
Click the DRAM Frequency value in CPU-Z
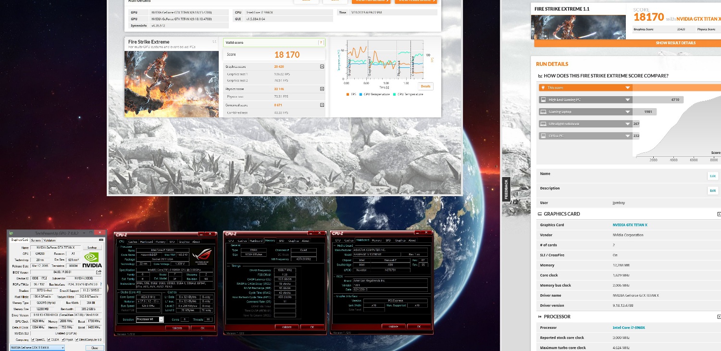pyautogui.click(x=285, y=270)
